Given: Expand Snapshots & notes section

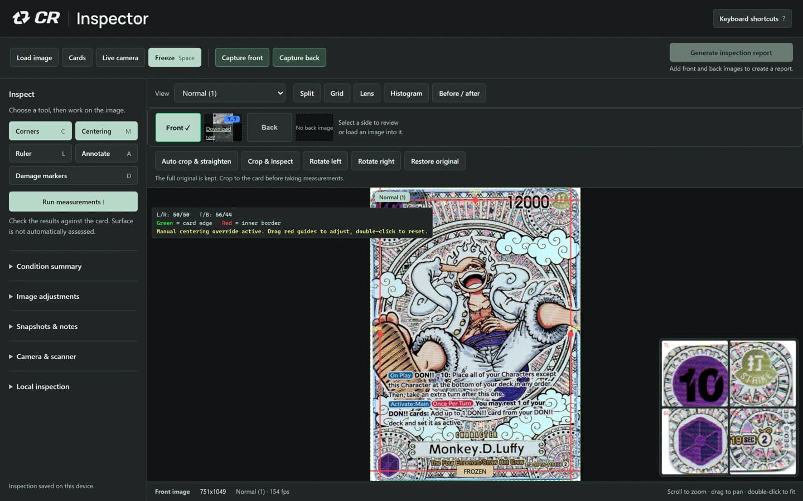Looking at the screenshot, I should pyautogui.click(x=73, y=326).
